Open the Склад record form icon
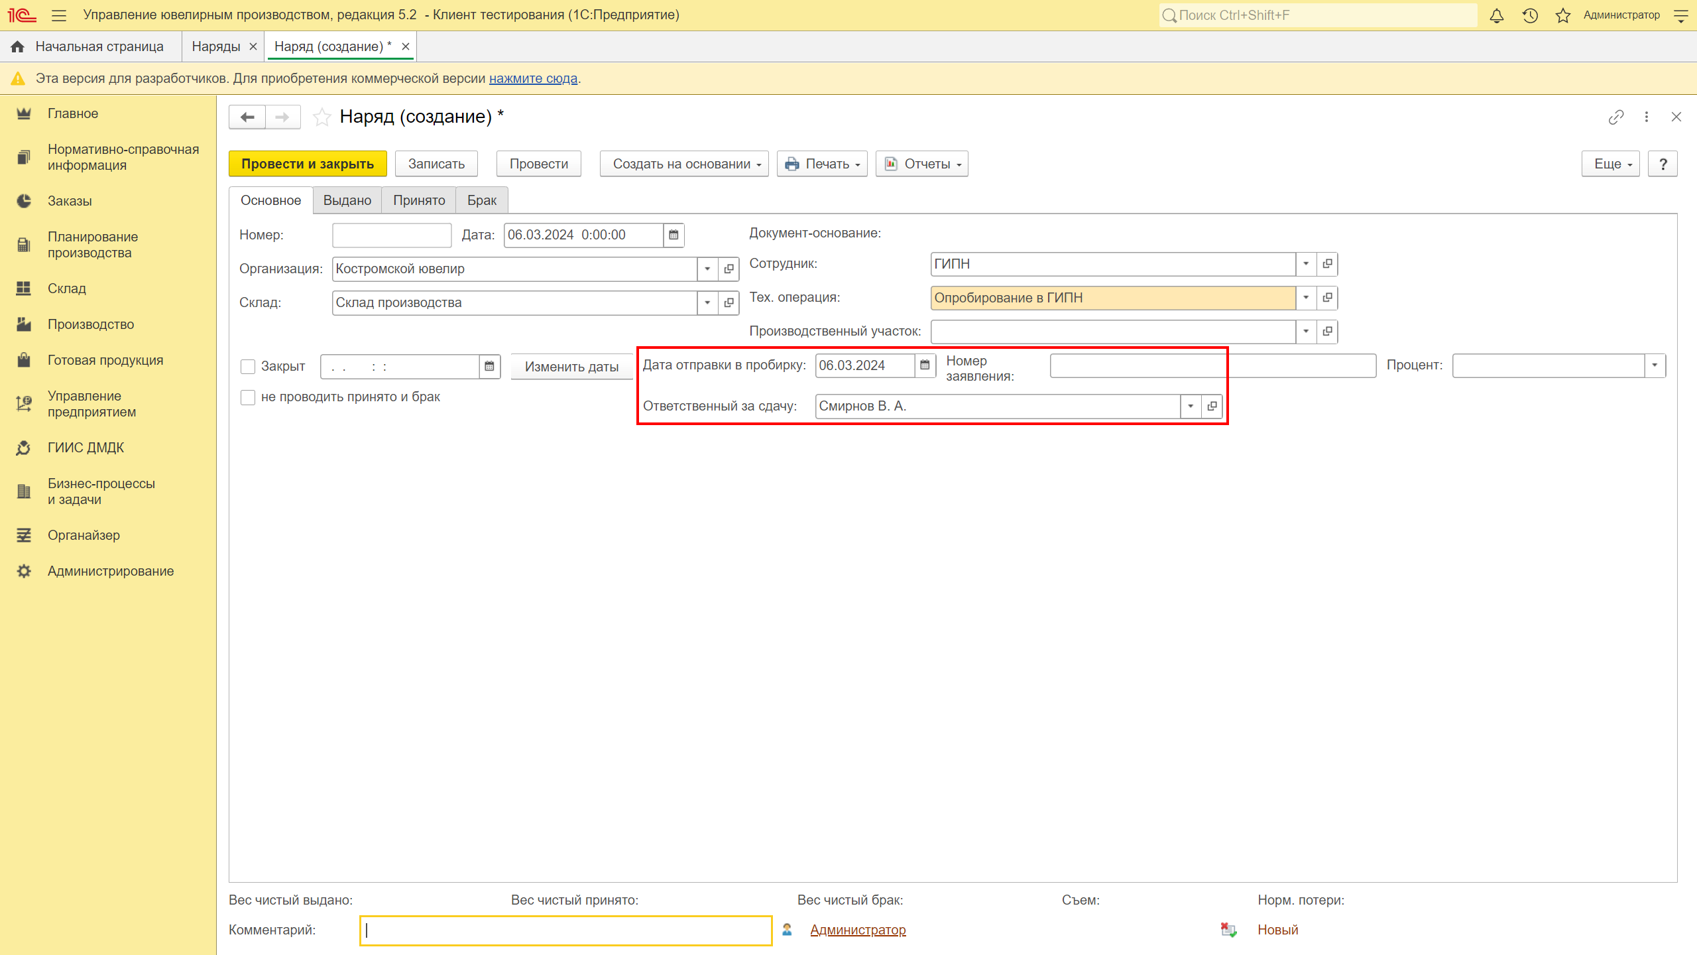This screenshot has width=1697, height=955. click(729, 303)
